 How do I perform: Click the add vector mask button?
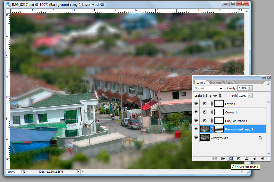pyautogui.click(x=231, y=159)
